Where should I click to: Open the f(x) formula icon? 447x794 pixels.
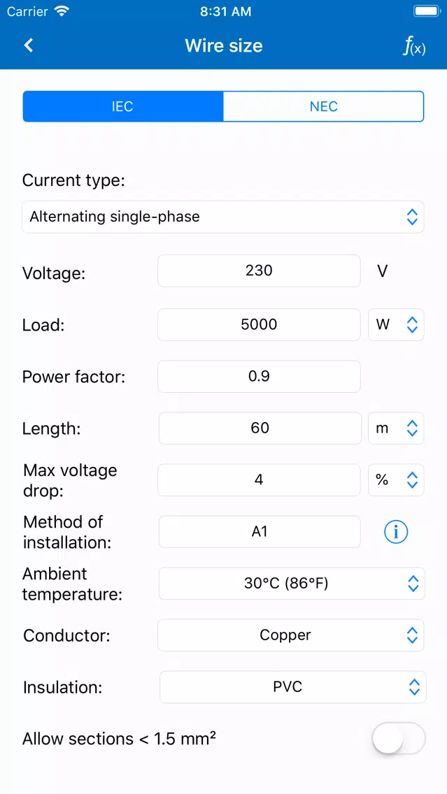pyautogui.click(x=414, y=46)
